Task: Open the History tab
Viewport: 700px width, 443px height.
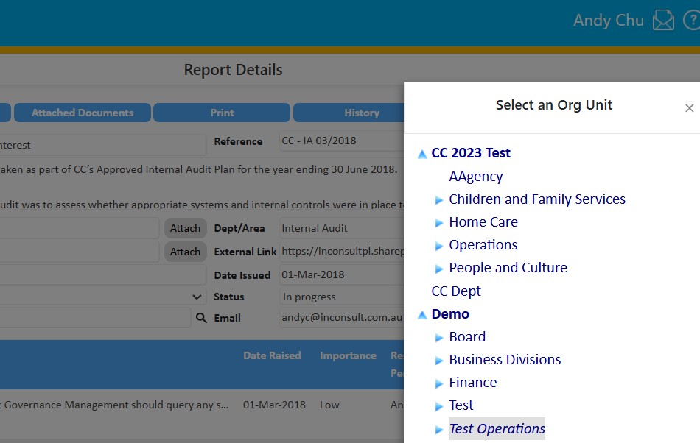Action: [x=361, y=113]
